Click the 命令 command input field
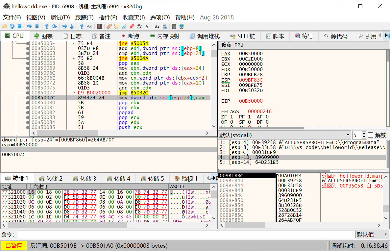 [x=186, y=234]
